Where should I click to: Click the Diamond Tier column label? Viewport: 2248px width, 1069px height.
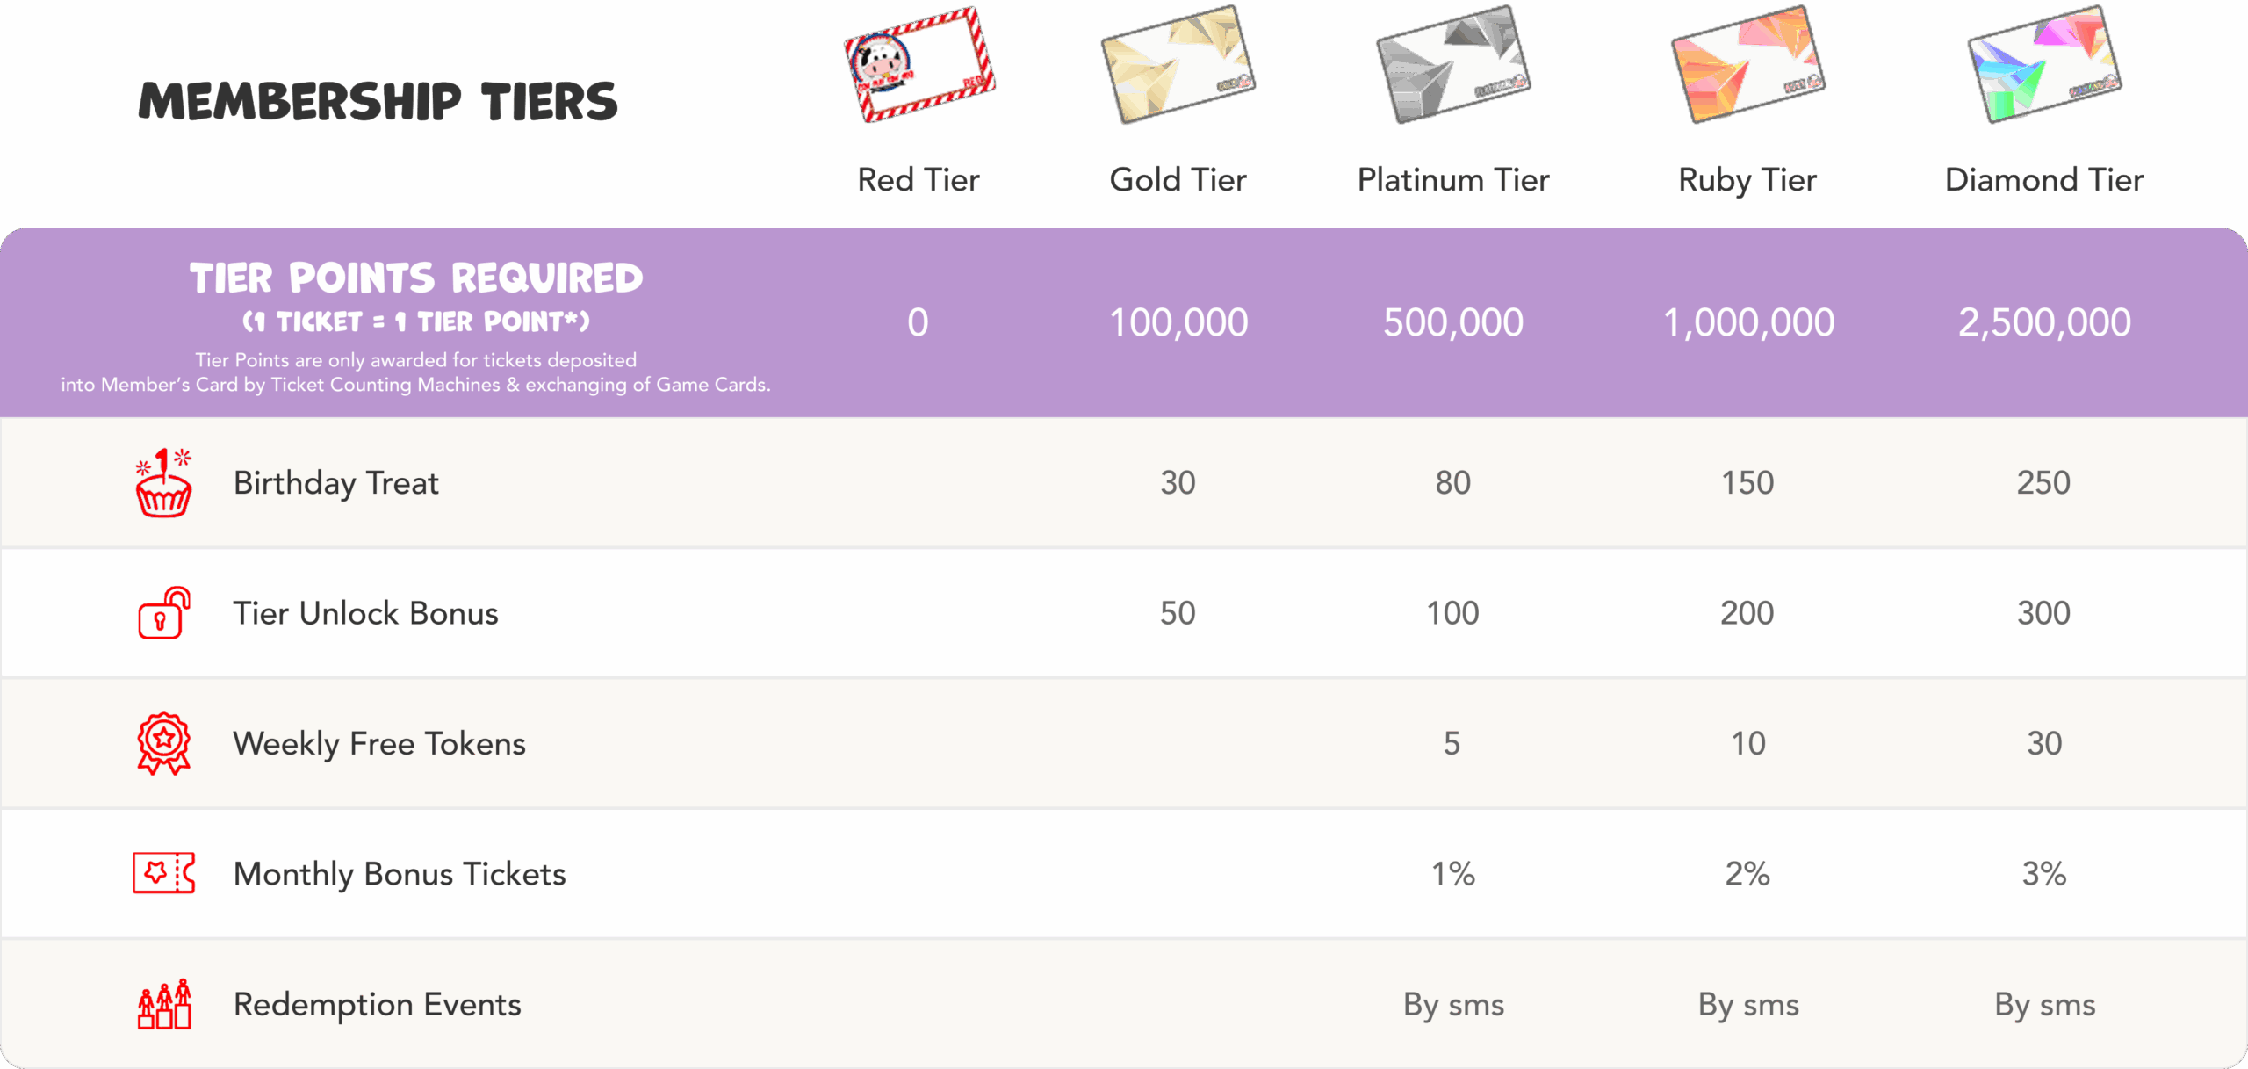point(2044,180)
